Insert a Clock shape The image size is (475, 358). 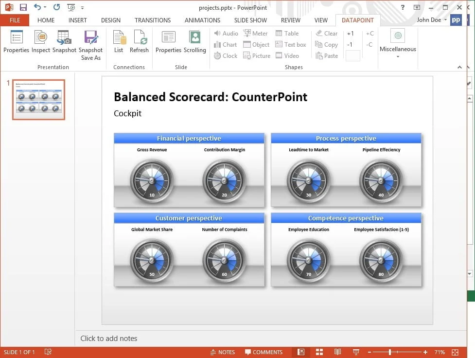pyautogui.click(x=226, y=56)
